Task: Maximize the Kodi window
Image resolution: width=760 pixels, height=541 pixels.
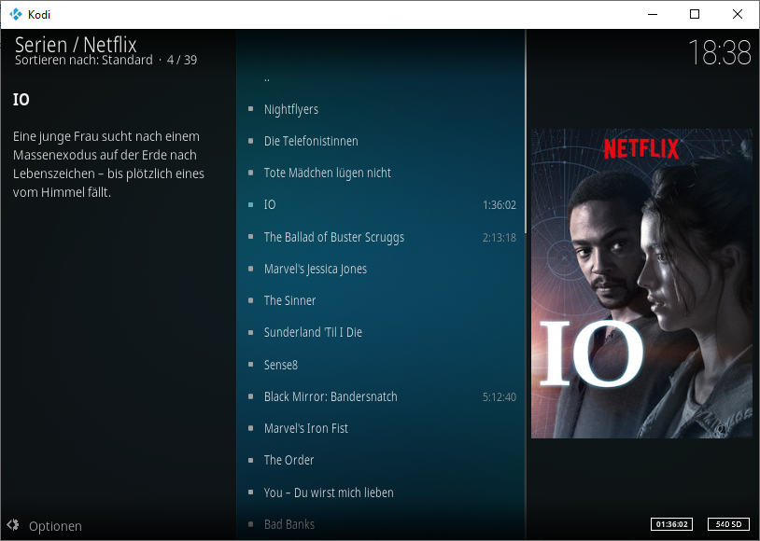Action: (695, 14)
